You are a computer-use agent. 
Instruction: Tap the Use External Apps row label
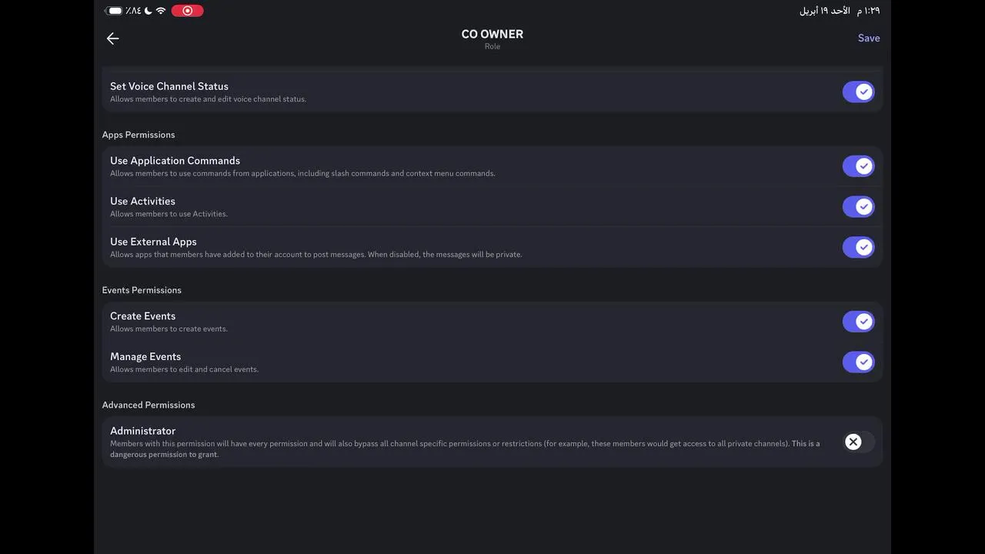153,242
